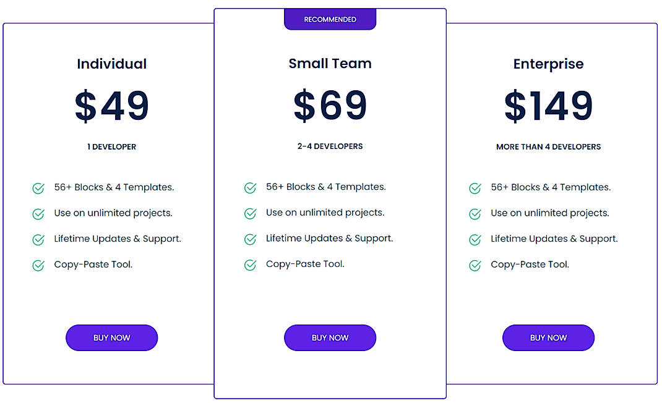This screenshot has height=403, width=662.
Task: Click the $69 price on Small Team plan
Action: (x=330, y=106)
